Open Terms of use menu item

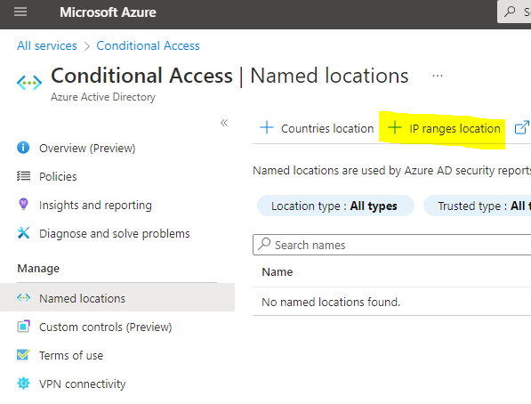(71, 356)
